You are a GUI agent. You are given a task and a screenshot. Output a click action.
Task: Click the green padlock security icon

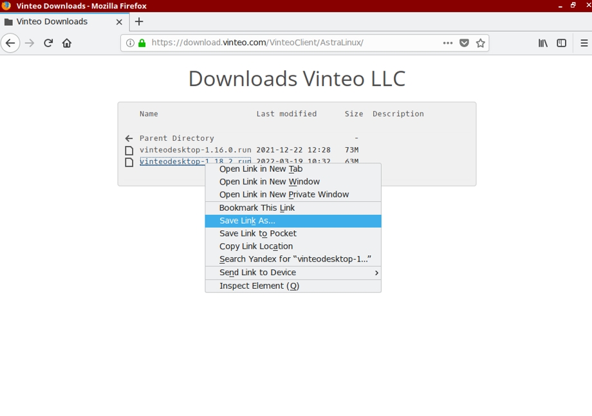click(142, 43)
